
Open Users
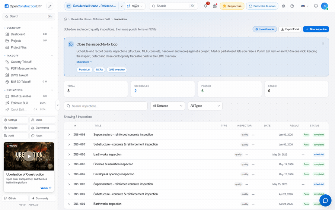(42, 120)
